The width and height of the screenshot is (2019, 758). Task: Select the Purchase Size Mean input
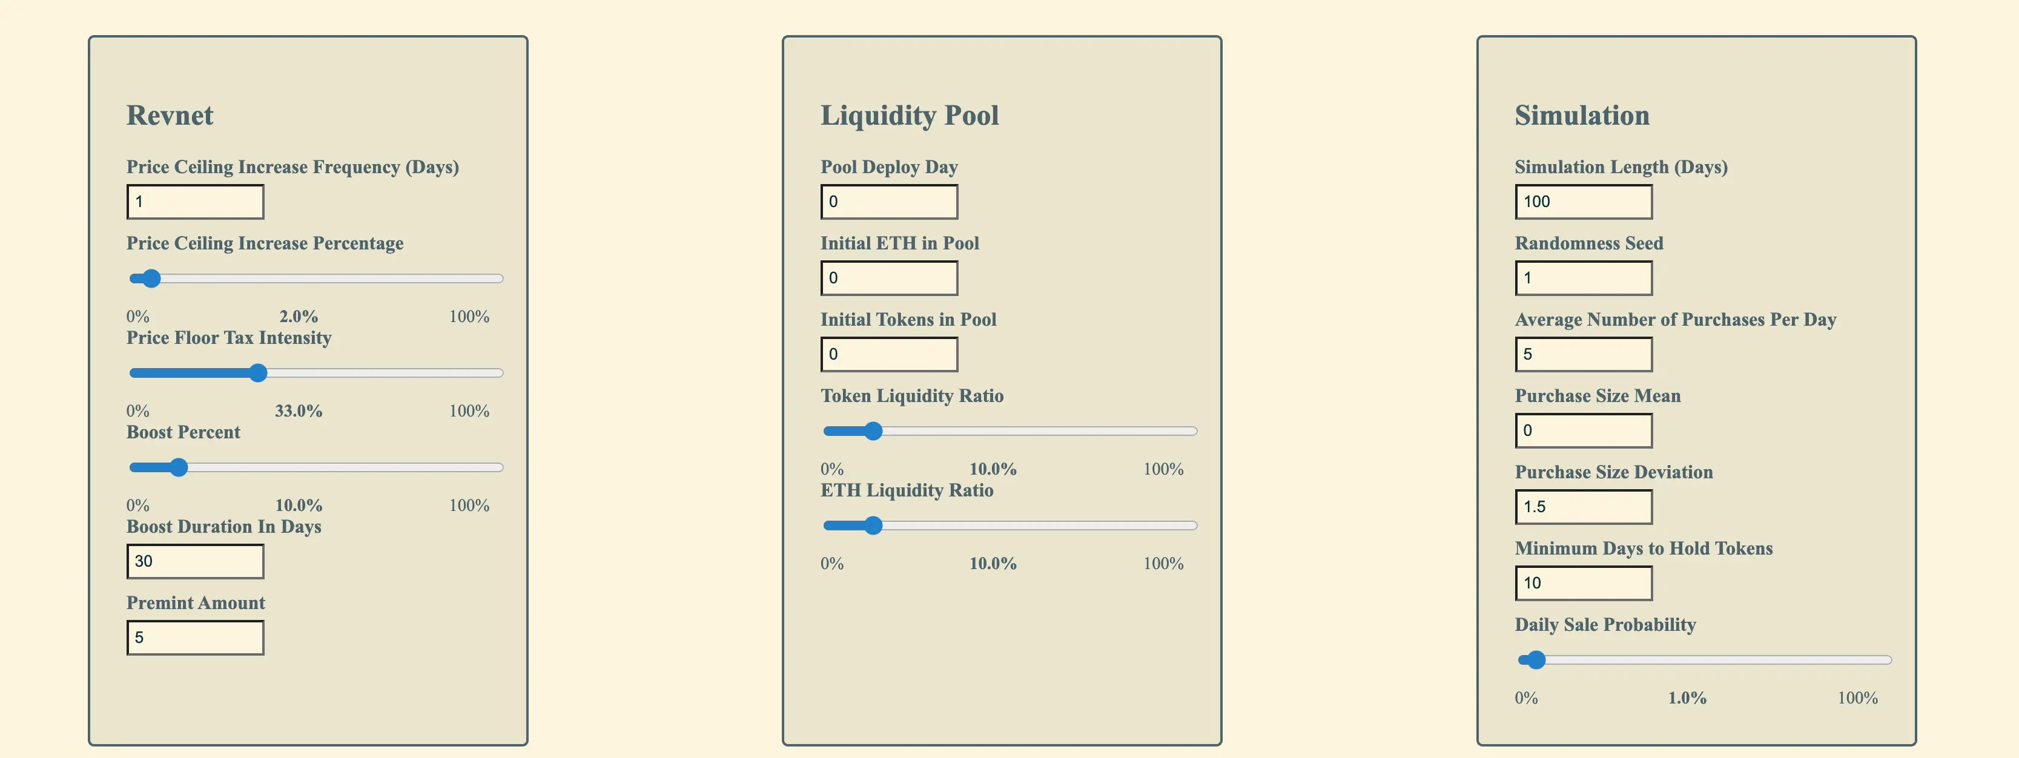1583,430
